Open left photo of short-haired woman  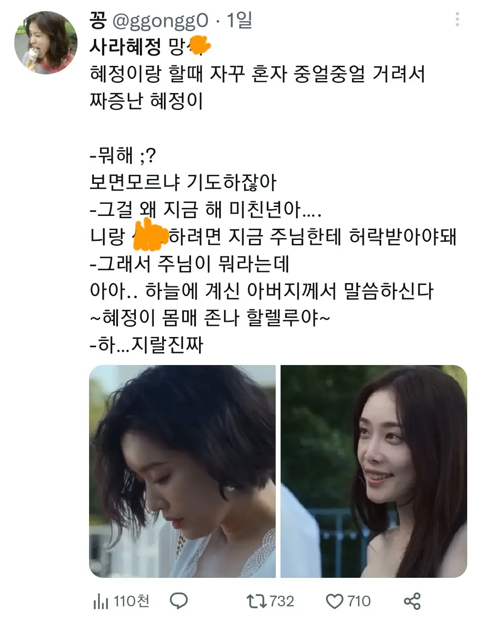coord(183,471)
